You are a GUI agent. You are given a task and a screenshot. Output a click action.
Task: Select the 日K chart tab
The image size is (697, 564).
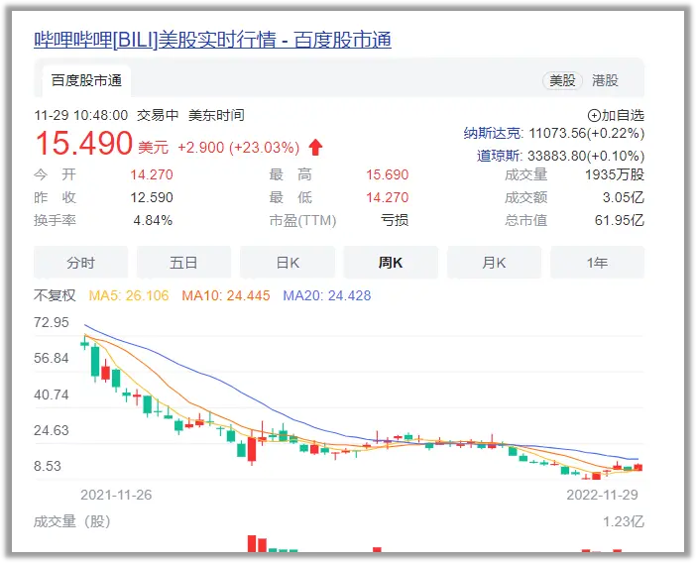pos(288,263)
